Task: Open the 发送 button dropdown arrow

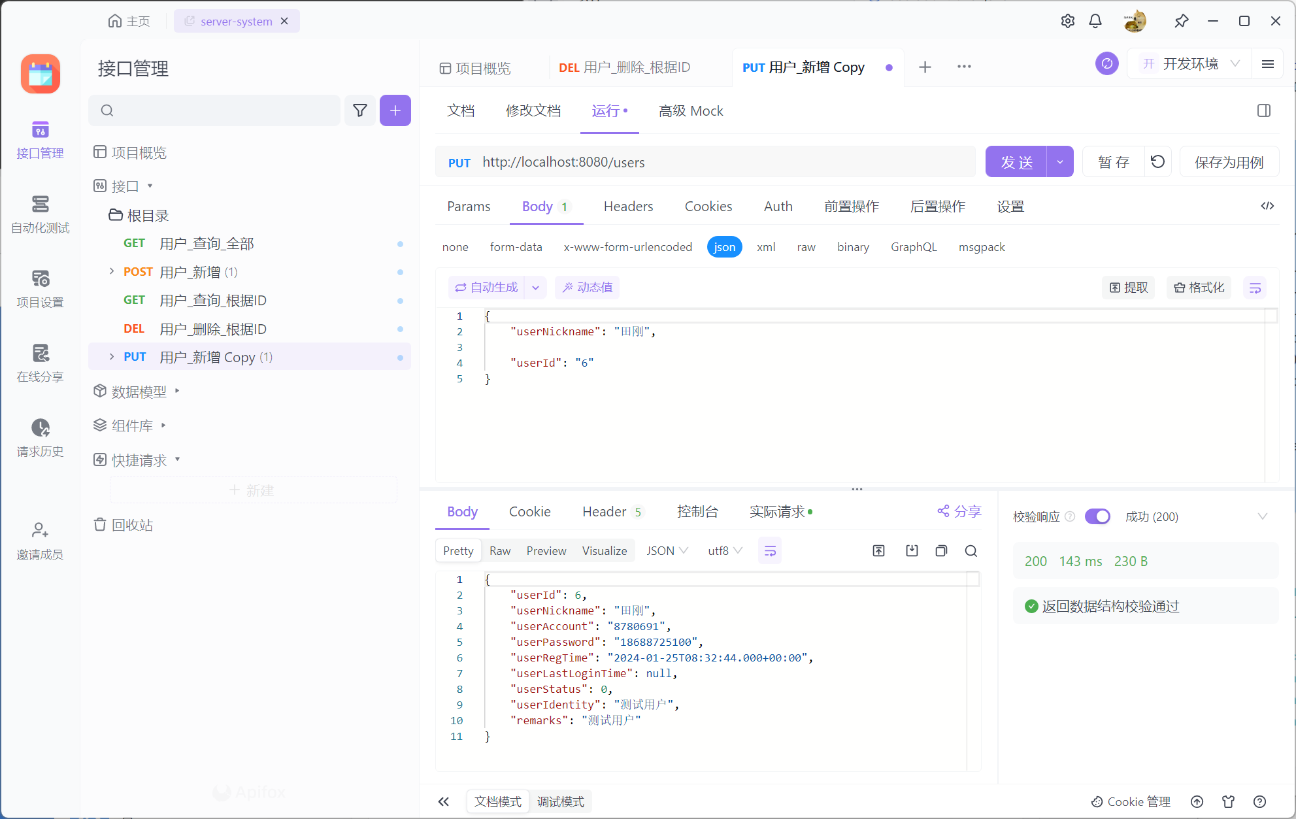Action: tap(1059, 161)
